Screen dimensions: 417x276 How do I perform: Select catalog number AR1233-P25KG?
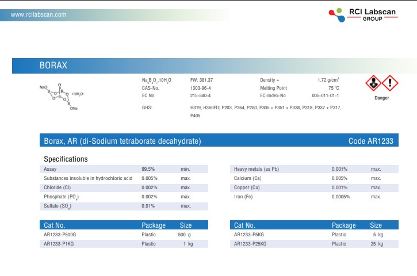250,244
